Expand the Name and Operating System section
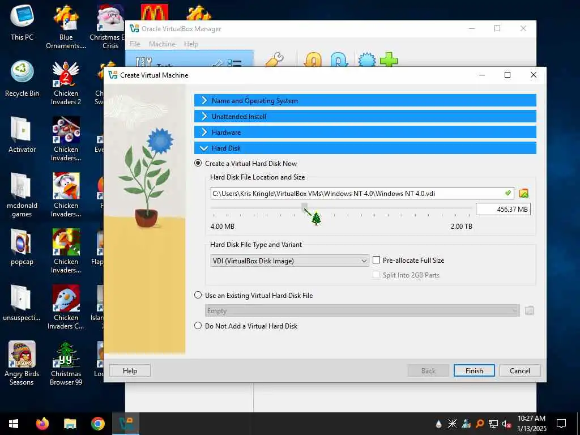Image resolution: width=580 pixels, height=435 pixels. click(x=365, y=100)
